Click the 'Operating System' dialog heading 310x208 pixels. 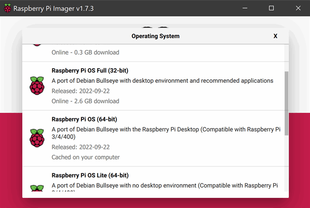pyautogui.click(x=155, y=36)
